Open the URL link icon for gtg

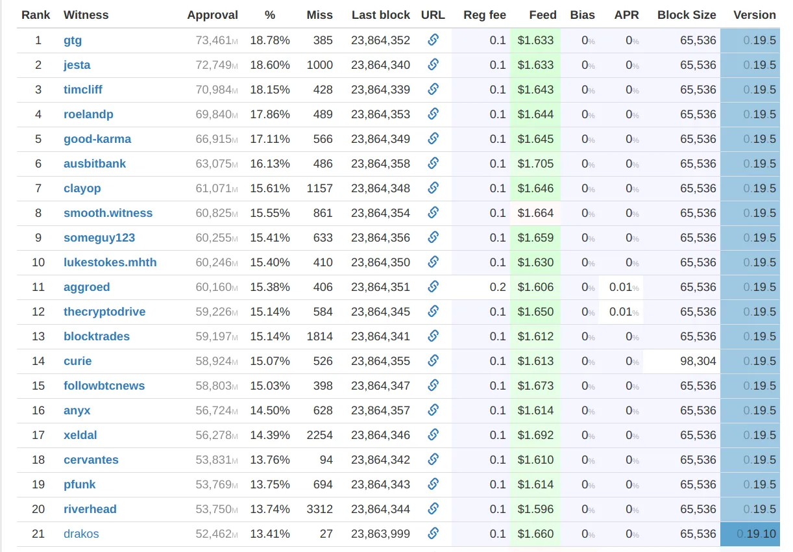point(433,40)
